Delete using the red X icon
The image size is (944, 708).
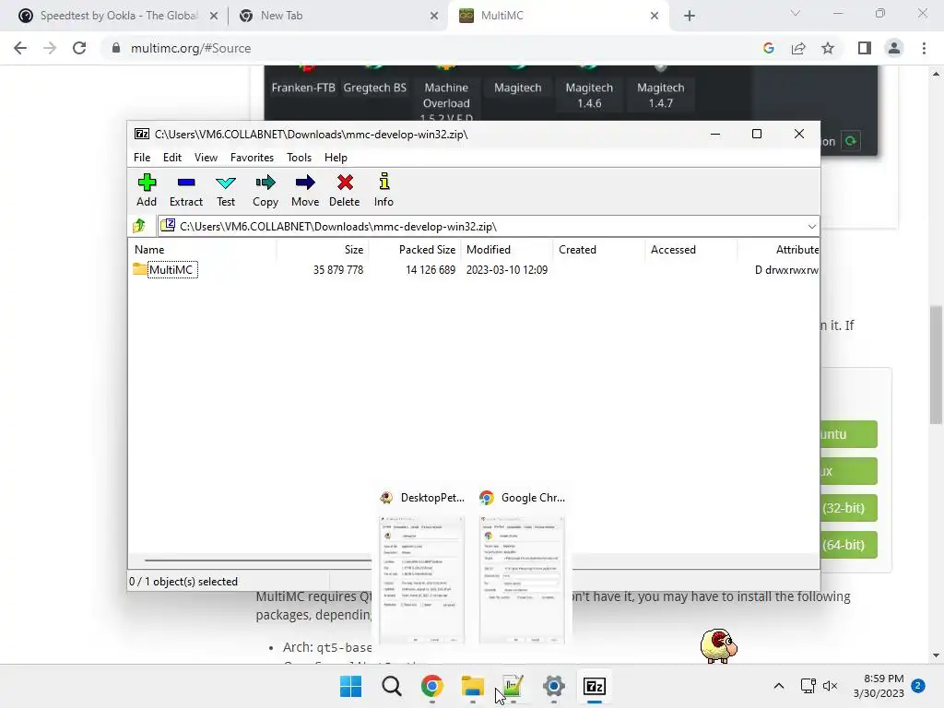click(345, 190)
